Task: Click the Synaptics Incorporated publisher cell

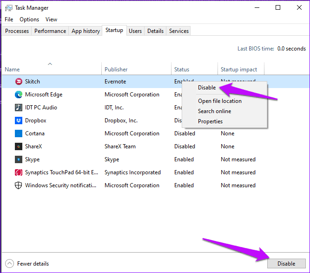Action: (132, 172)
